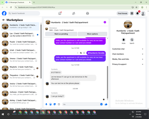Image resolution: width=149 pixels, height=119 pixels.
Task: Choose a GIF icon
Action: point(59,104)
